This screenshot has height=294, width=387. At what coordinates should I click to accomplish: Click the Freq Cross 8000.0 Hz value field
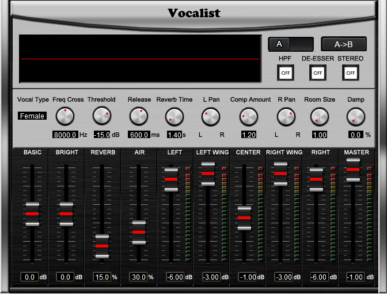coord(65,135)
